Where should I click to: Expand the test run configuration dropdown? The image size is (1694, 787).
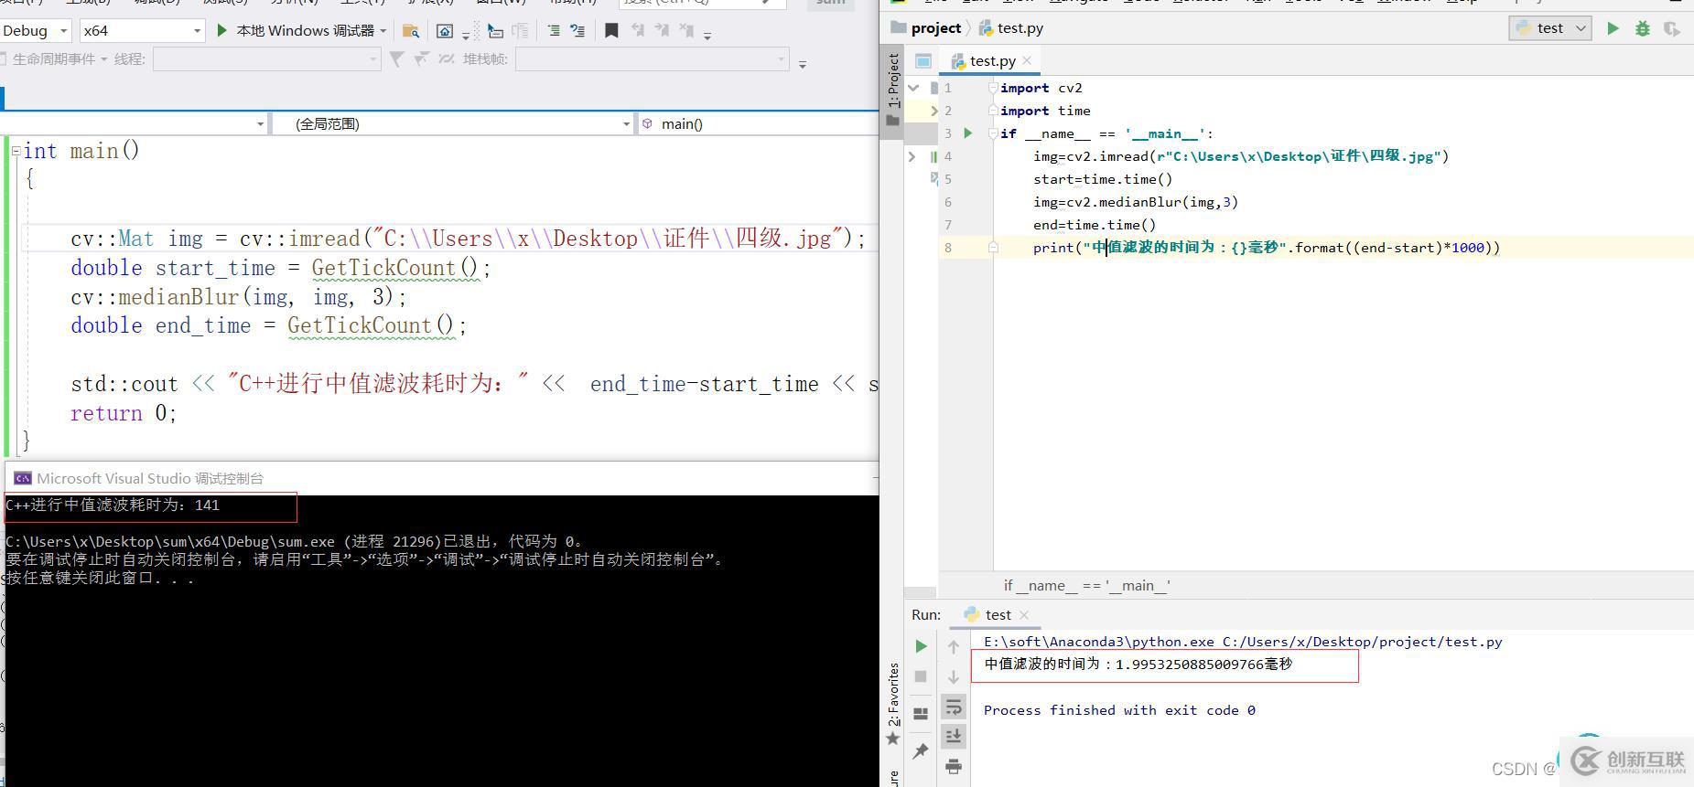pyautogui.click(x=1580, y=28)
